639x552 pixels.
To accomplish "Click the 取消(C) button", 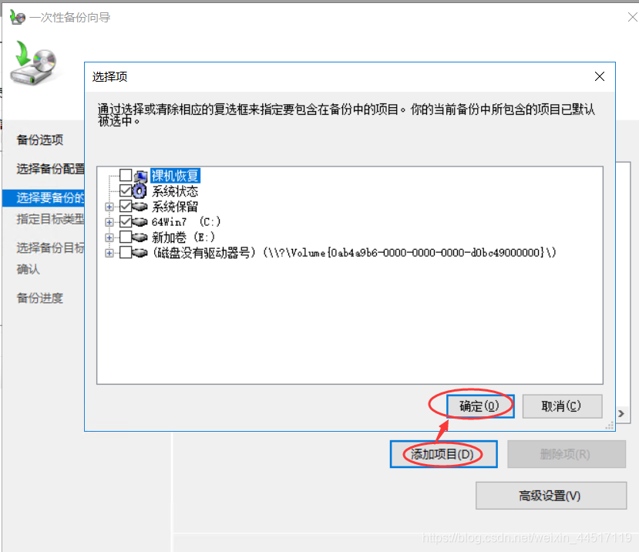I will [562, 406].
